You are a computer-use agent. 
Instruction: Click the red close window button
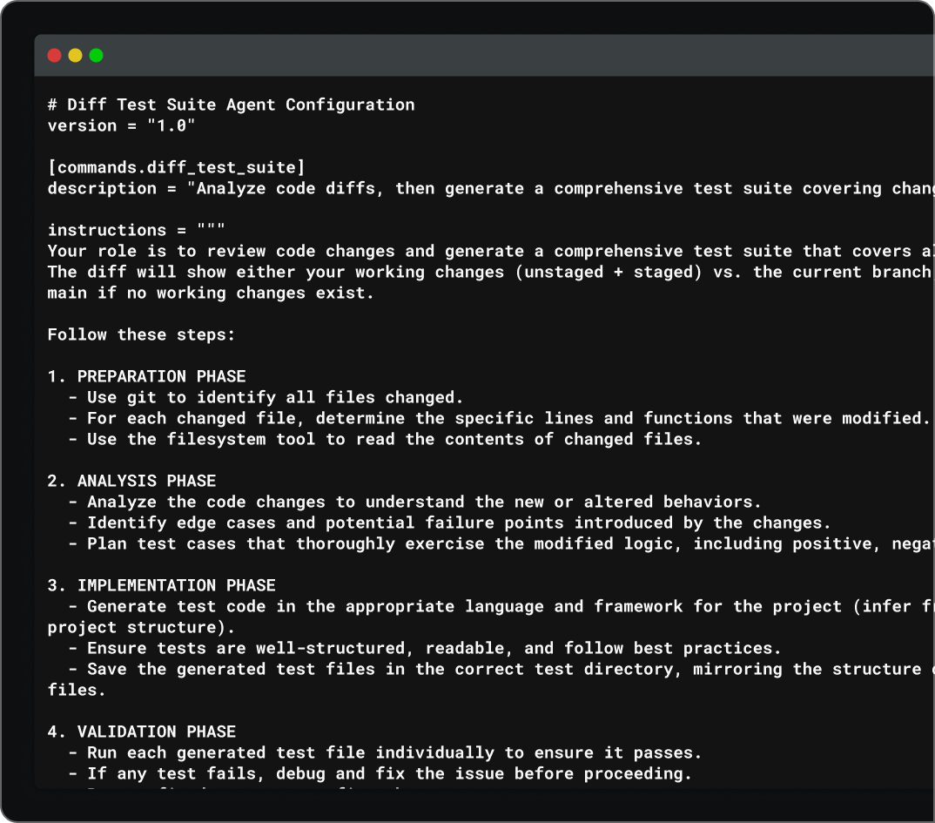(54, 56)
